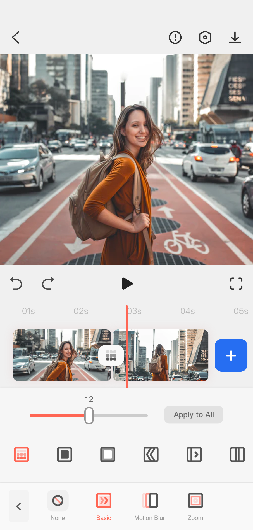Tap the download export icon
Image resolution: width=253 pixels, height=530 pixels.
(x=235, y=38)
